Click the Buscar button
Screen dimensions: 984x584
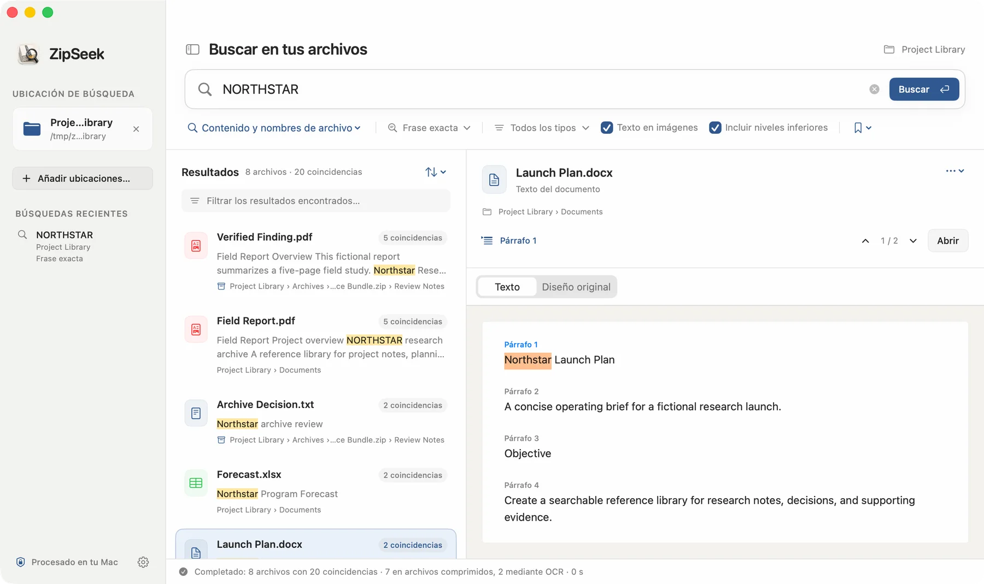(924, 89)
